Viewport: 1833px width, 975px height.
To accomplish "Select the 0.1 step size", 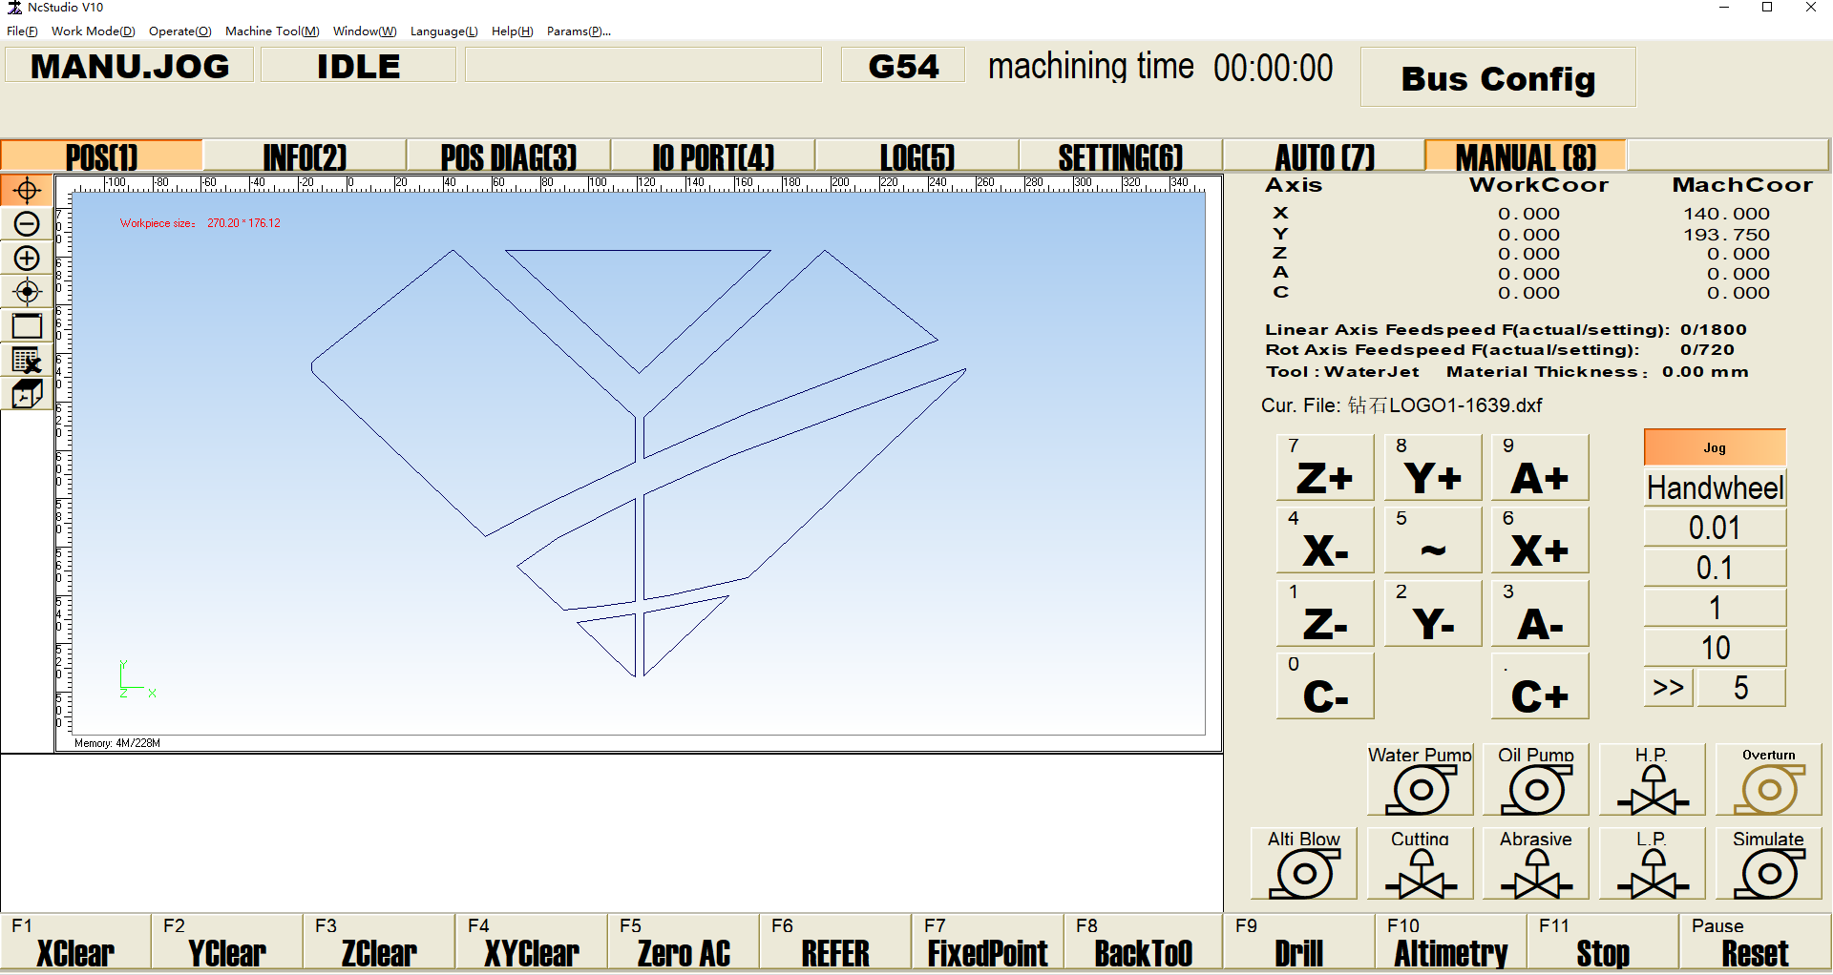I will (1715, 568).
